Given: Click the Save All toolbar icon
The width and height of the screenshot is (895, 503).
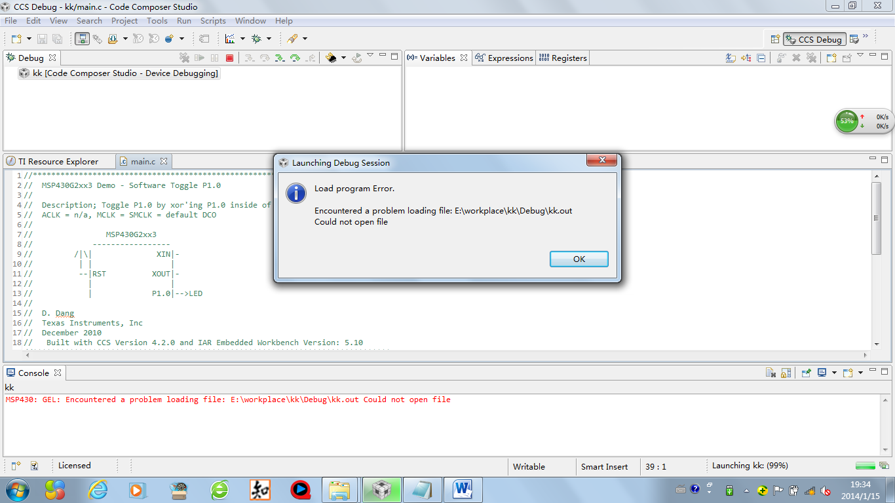Looking at the screenshot, I should point(58,39).
